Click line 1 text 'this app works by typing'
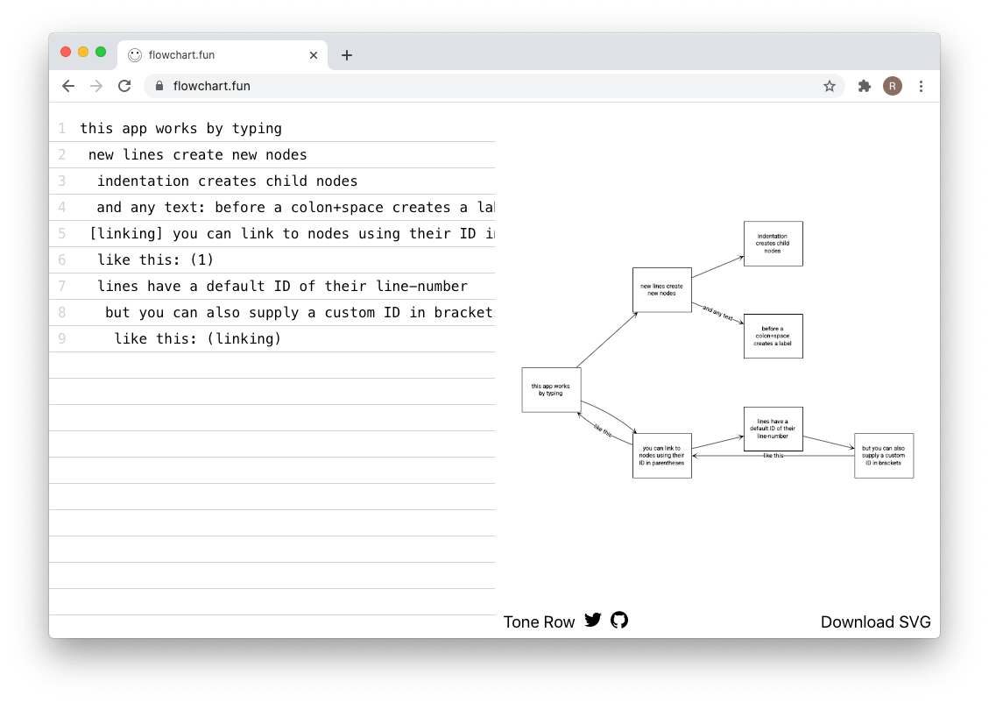 (181, 128)
